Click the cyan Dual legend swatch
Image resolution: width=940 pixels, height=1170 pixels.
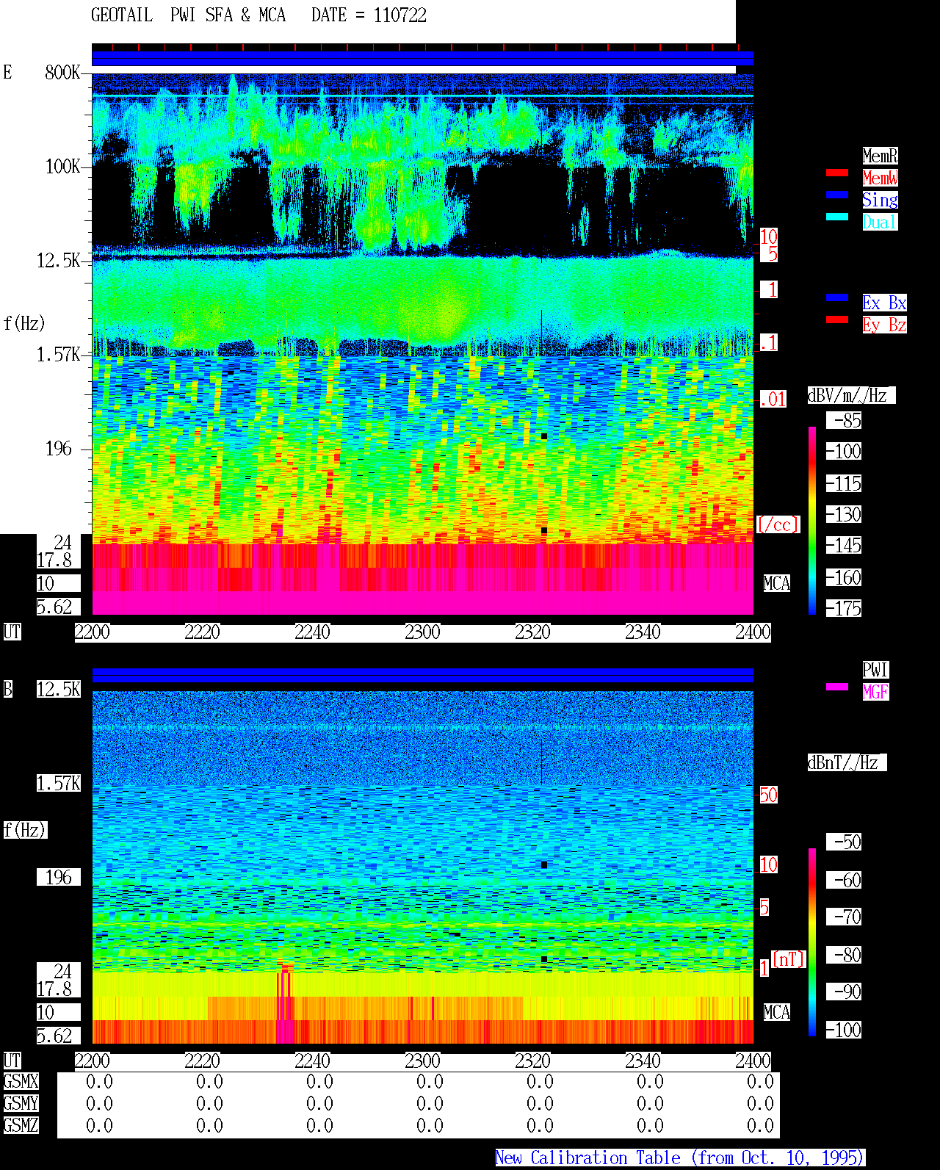click(x=837, y=217)
